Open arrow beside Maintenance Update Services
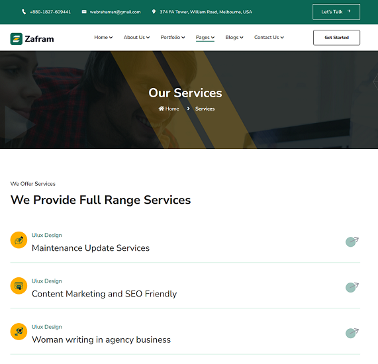378x364 pixels. (352, 242)
